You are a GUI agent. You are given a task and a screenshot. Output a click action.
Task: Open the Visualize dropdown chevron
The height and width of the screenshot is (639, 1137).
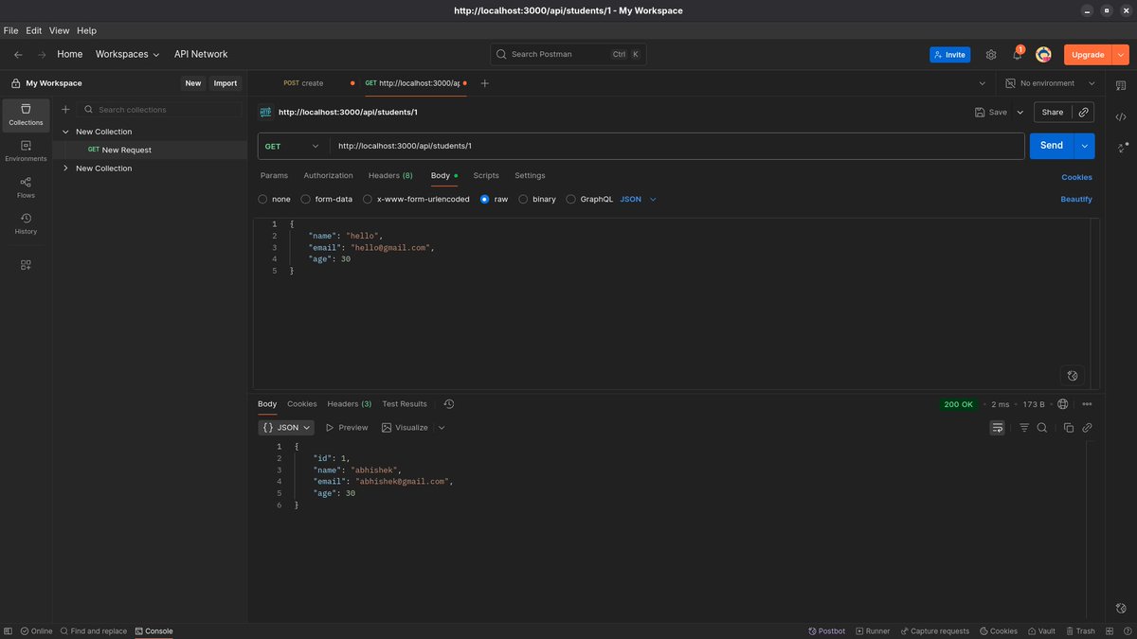(x=442, y=428)
